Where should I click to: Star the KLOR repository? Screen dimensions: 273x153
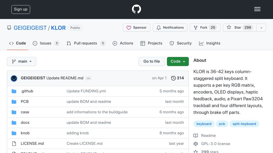click(x=240, y=27)
